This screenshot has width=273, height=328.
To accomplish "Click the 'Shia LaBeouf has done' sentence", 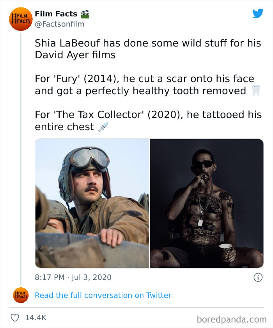I will coord(148,48).
